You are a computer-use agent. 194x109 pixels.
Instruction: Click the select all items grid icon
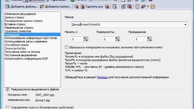[x=123, y=7]
